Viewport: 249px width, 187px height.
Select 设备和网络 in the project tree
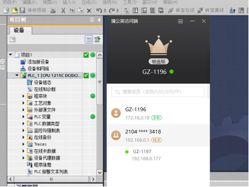(38, 69)
